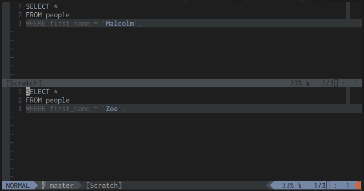Click the SELECT keyword in the top split

tap(38, 7)
